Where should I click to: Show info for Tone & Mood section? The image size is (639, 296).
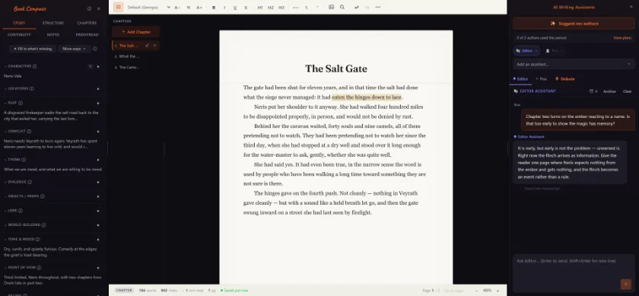point(37,240)
